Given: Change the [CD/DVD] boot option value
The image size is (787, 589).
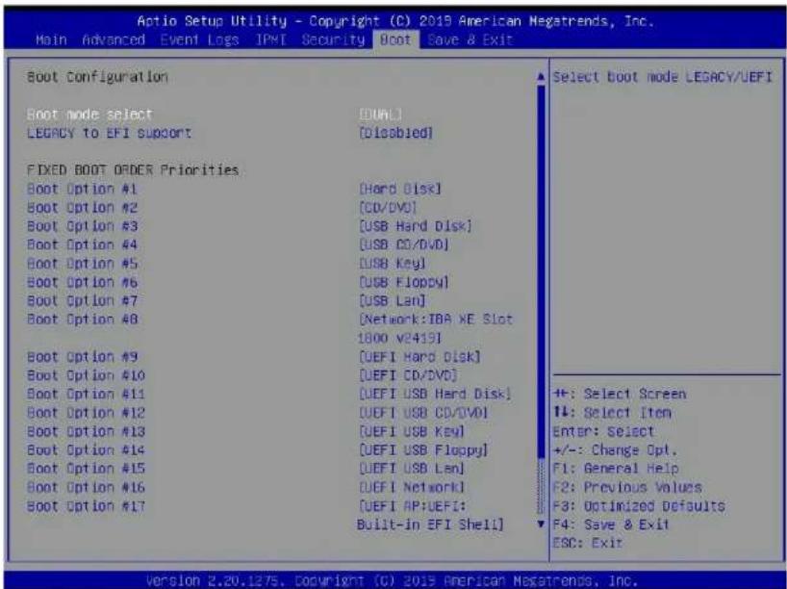Looking at the screenshot, I should coord(388,208).
